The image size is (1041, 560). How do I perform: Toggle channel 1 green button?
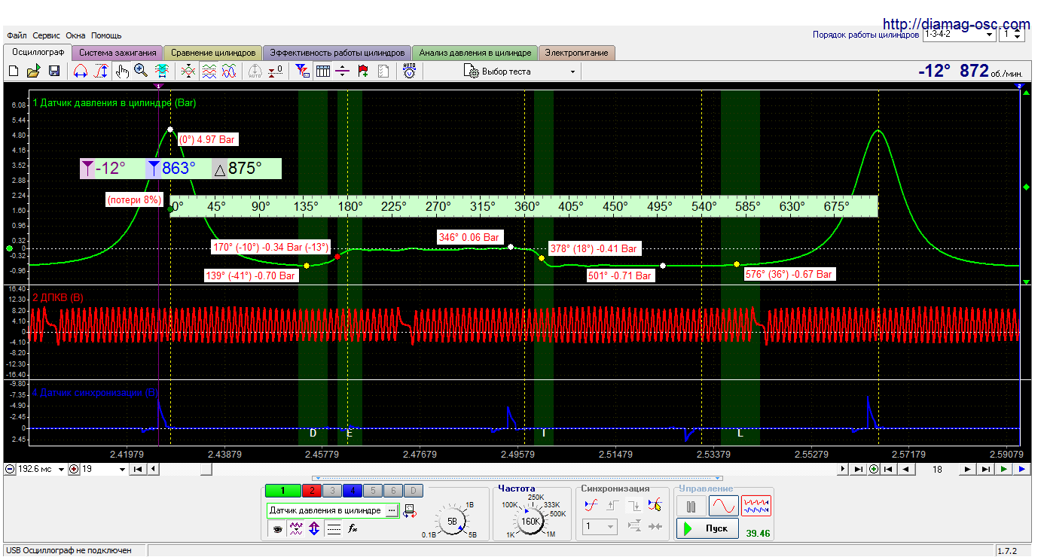click(282, 491)
